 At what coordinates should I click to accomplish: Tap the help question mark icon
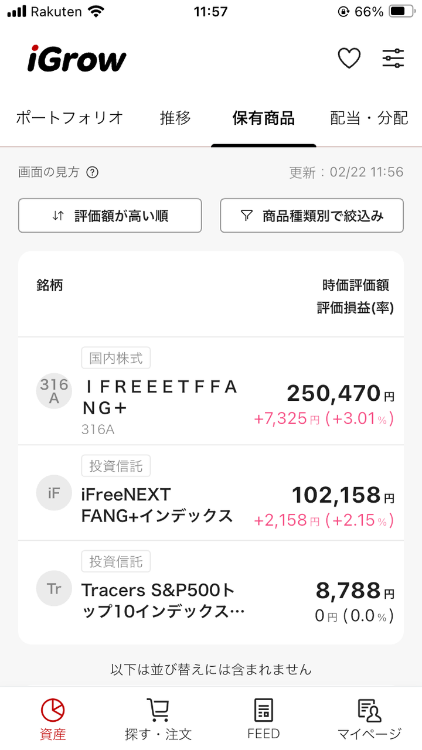pos(92,172)
